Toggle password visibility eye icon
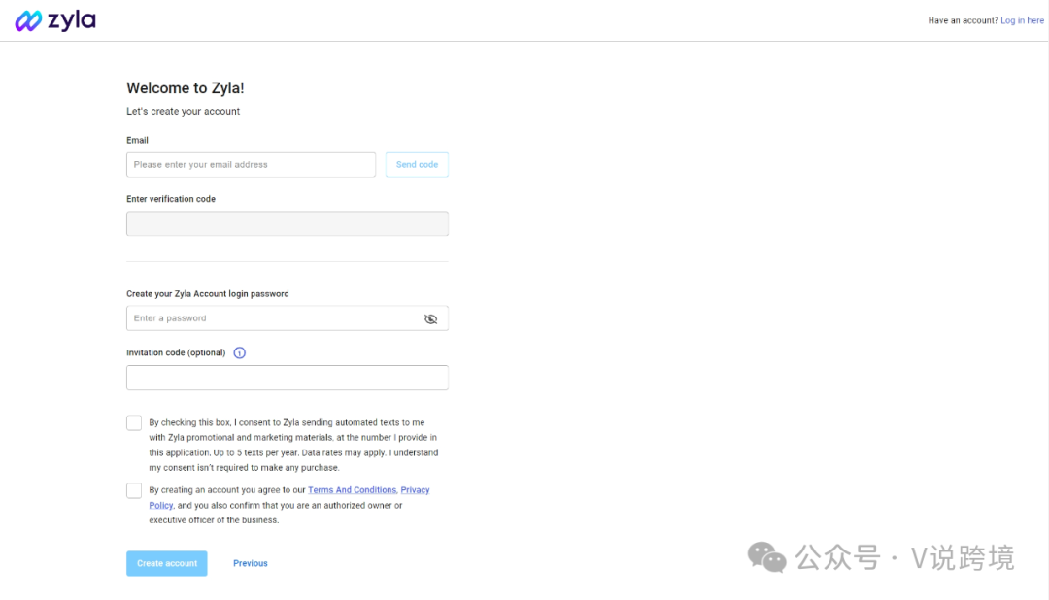The image size is (1049, 600). (x=431, y=319)
